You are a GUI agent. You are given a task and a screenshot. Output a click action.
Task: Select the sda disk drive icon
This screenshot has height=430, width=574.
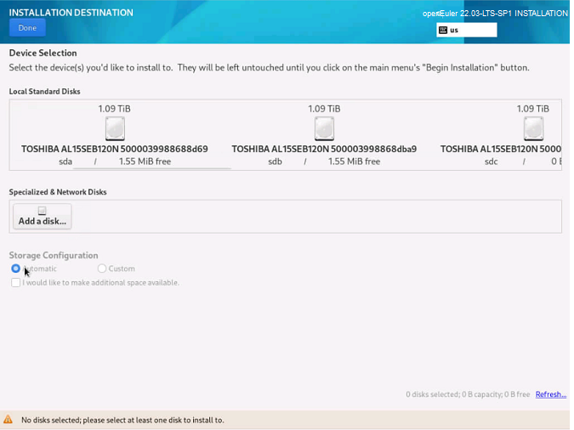115,129
